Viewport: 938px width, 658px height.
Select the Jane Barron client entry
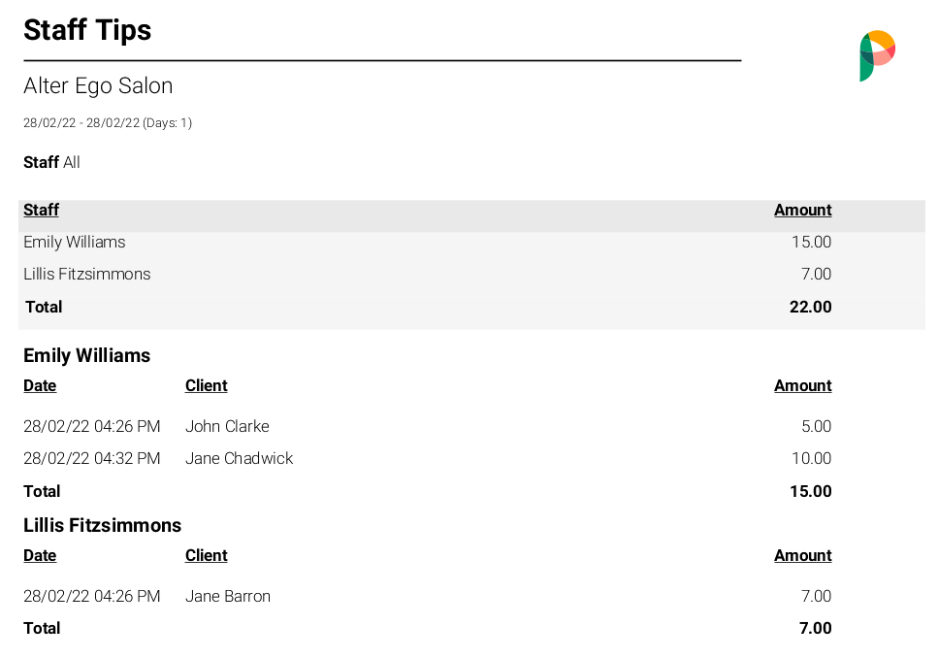pyautogui.click(x=228, y=596)
